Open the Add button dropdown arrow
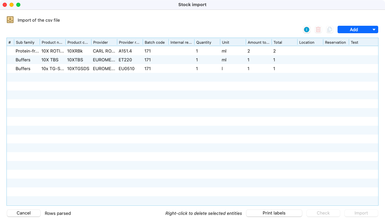This screenshot has width=385, height=223. (x=374, y=29)
